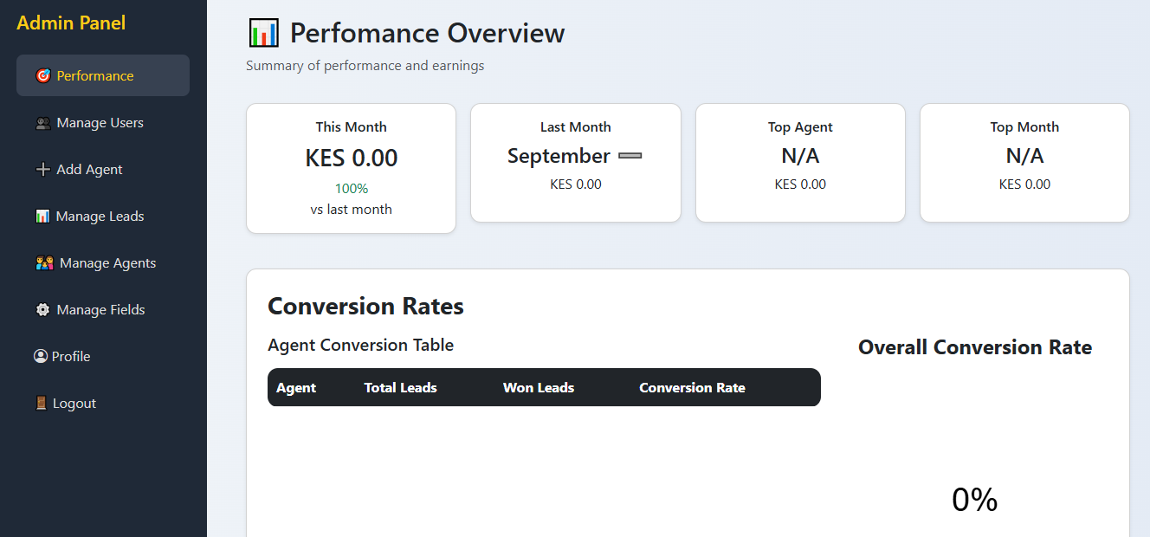Go to the Manage Leads page
This screenshot has height=537, width=1150.
pos(100,217)
